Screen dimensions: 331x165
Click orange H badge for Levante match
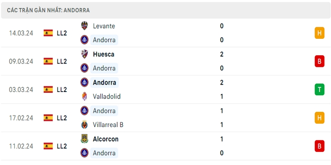coord(319,33)
